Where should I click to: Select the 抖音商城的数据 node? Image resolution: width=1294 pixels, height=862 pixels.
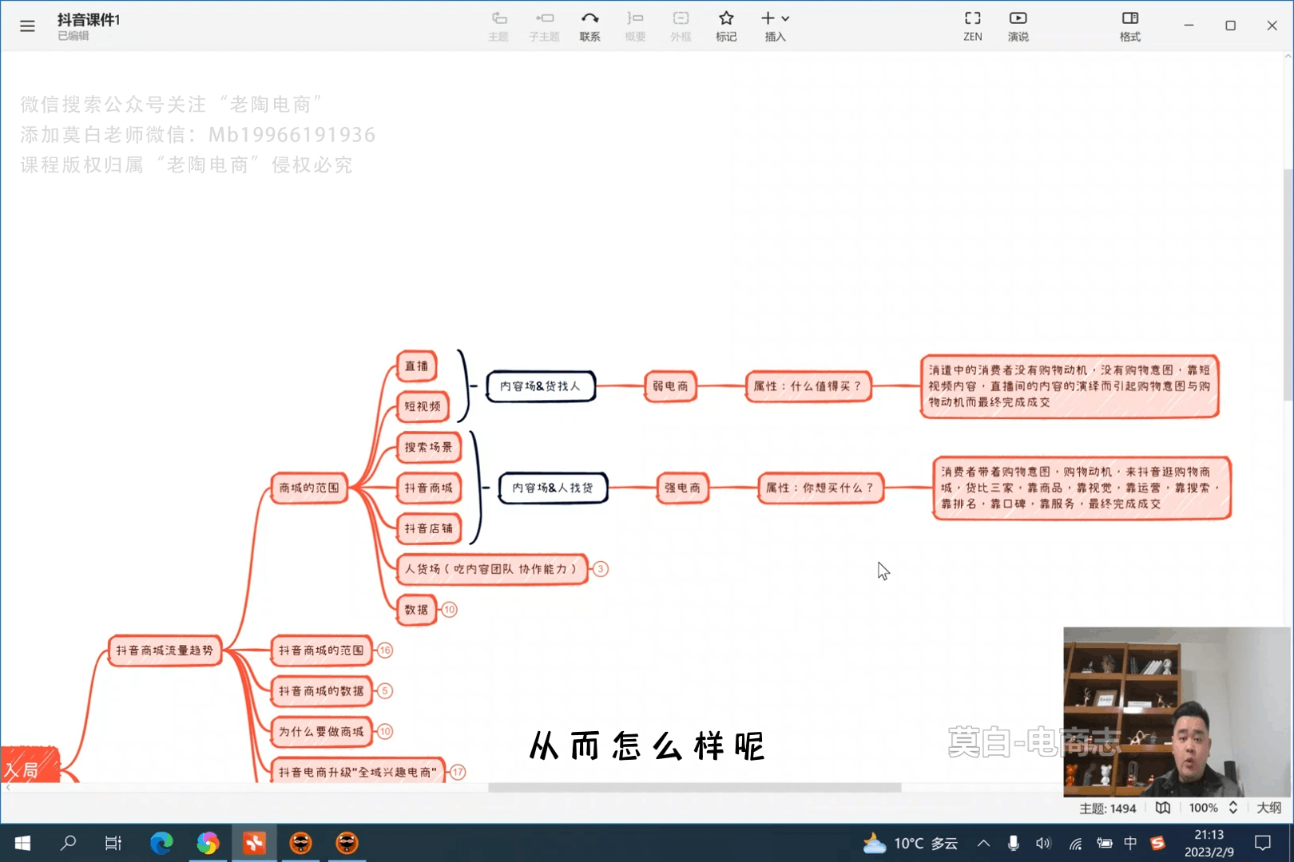pyautogui.click(x=321, y=691)
